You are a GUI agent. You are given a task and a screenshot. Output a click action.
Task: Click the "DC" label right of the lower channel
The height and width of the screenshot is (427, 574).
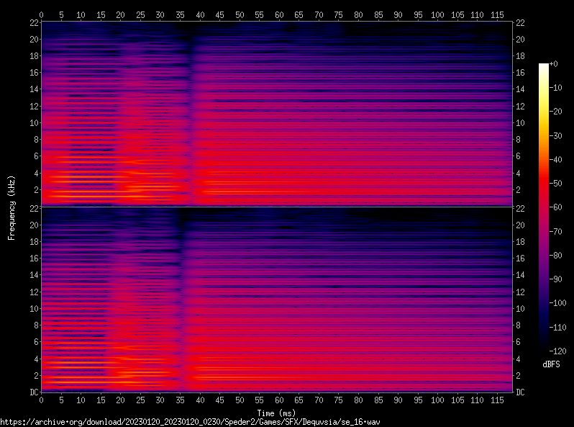(520, 392)
